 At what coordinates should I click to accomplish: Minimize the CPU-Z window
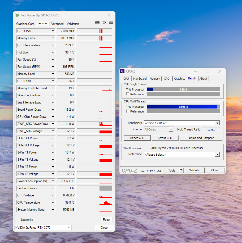pos(196,71)
